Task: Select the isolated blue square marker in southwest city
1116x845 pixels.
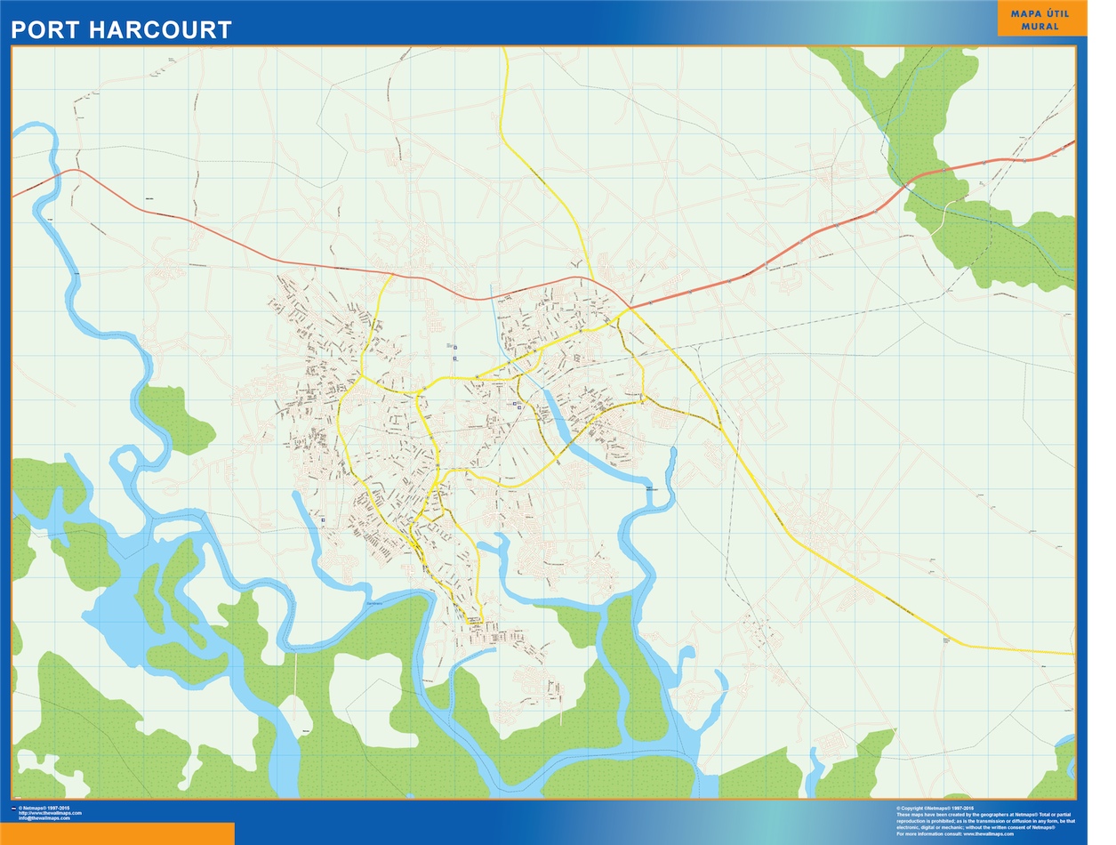Action: click(x=323, y=521)
